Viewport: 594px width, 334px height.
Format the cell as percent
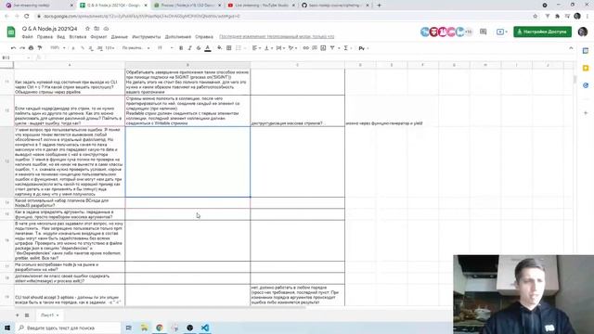tap(83, 48)
